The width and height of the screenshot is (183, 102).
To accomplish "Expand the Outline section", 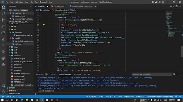I will (x=12, y=88).
